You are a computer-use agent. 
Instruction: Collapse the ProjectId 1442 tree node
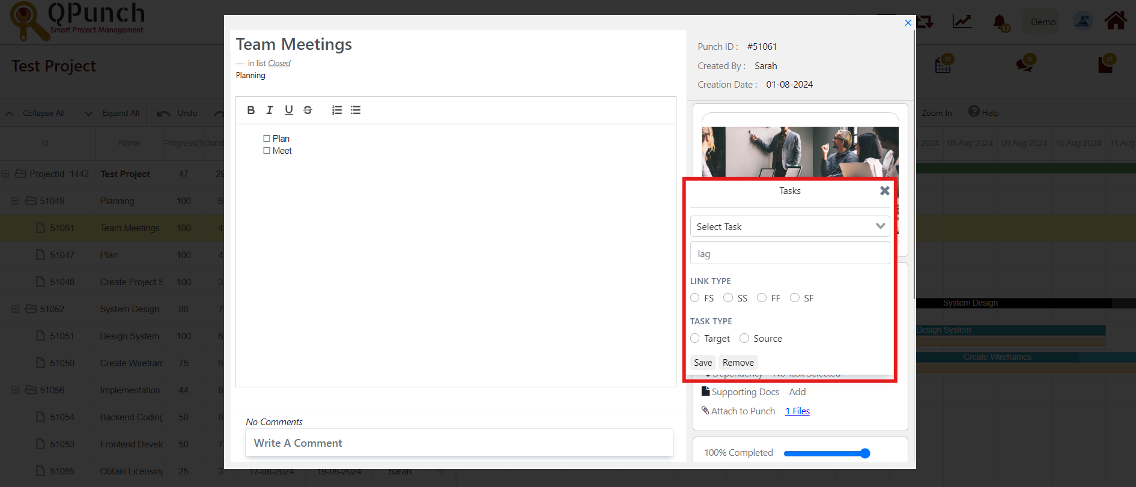pyautogui.click(x=5, y=174)
